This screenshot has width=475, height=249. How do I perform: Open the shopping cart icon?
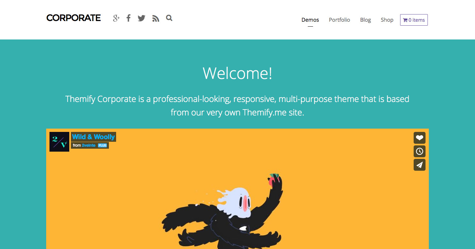click(405, 20)
